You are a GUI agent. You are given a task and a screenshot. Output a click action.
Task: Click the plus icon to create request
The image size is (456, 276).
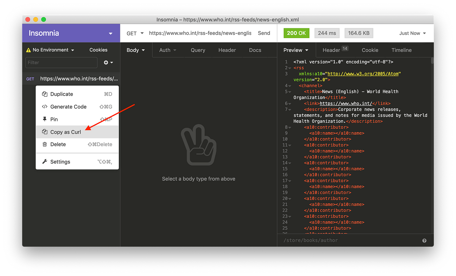point(106,62)
